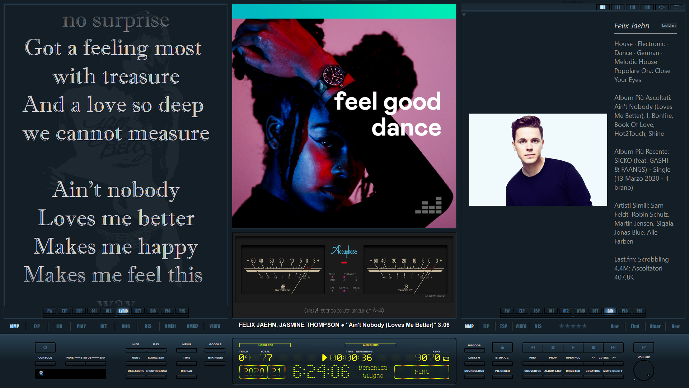Toggle the MAX button
The height and width of the screenshot is (388, 689).
(x=156, y=350)
